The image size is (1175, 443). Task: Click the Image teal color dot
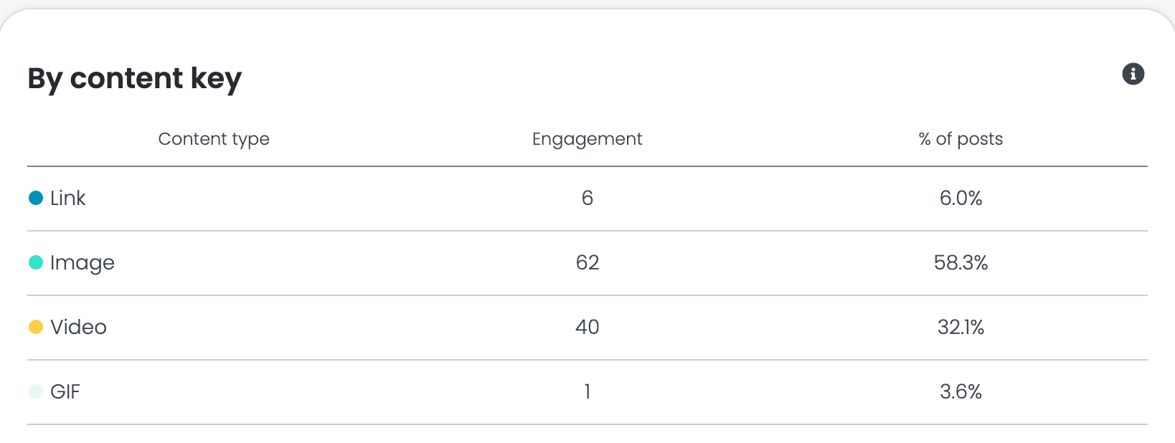(36, 262)
